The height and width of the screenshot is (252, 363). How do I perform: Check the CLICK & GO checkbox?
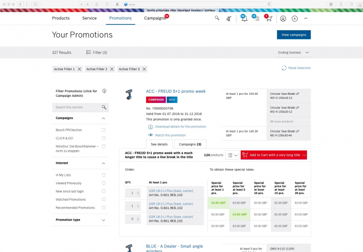tap(104, 138)
